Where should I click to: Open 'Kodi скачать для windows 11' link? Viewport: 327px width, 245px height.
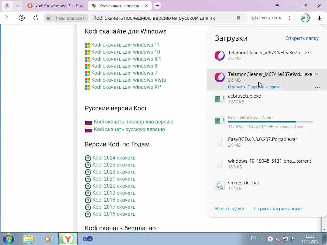coord(125,45)
